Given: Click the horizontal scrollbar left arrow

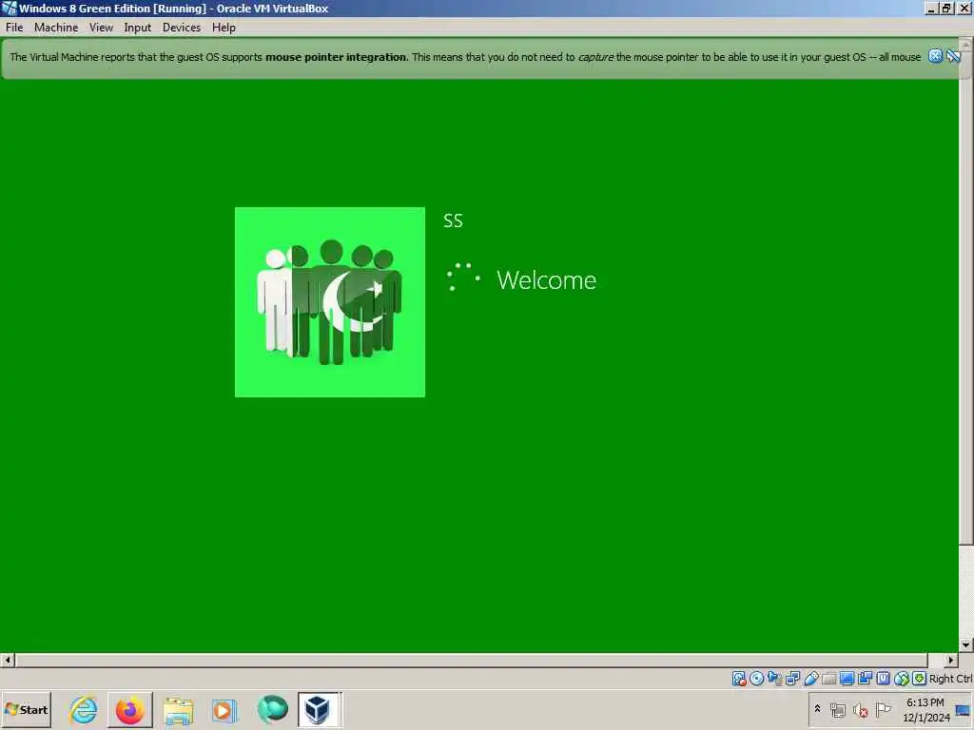Looking at the screenshot, I should tap(8, 660).
